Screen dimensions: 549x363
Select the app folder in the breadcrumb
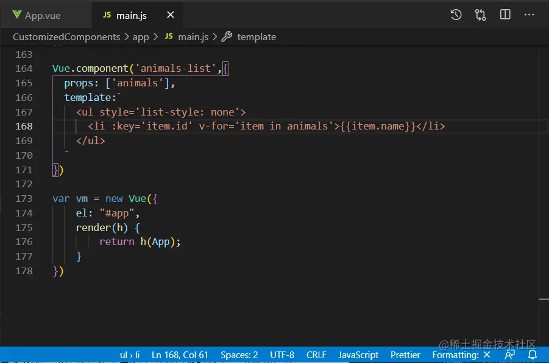pyautogui.click(x=140, y=37)
